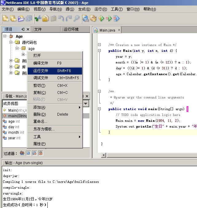Fold the Main constructor code block
Viewport: 197px width, 208px height.
[100, 51]
